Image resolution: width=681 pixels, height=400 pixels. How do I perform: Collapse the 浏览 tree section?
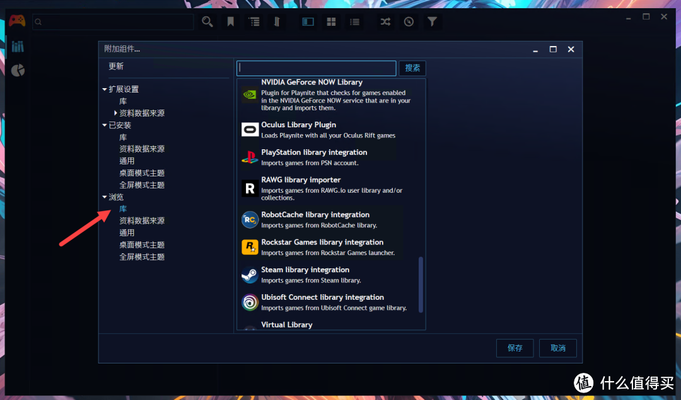[x=105, y=197]
